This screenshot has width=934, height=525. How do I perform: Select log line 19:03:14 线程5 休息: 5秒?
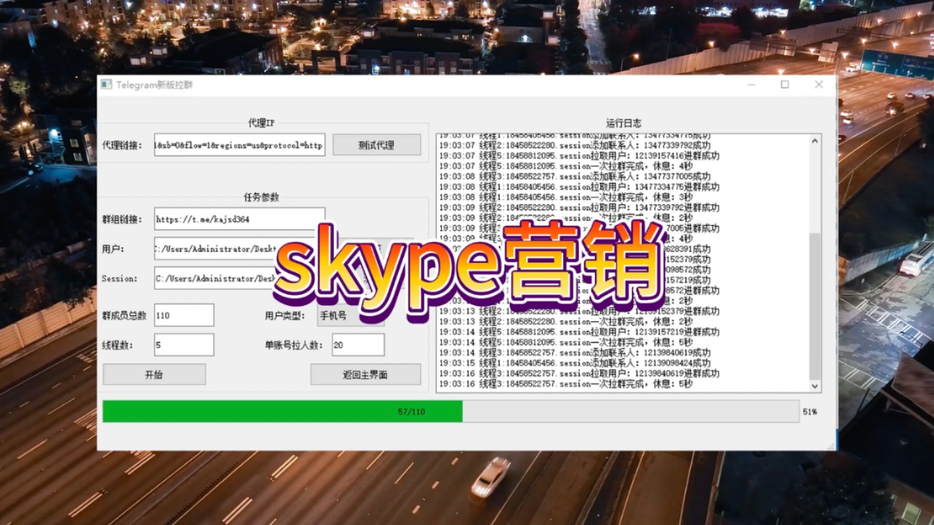[x=566, y=343]
